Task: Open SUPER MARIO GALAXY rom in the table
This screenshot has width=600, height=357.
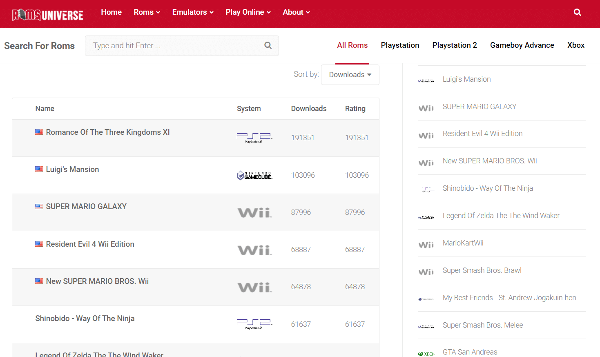Action: (x=86, y=207)
